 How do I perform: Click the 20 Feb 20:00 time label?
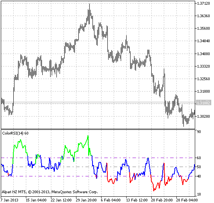(x=162, y=200)
